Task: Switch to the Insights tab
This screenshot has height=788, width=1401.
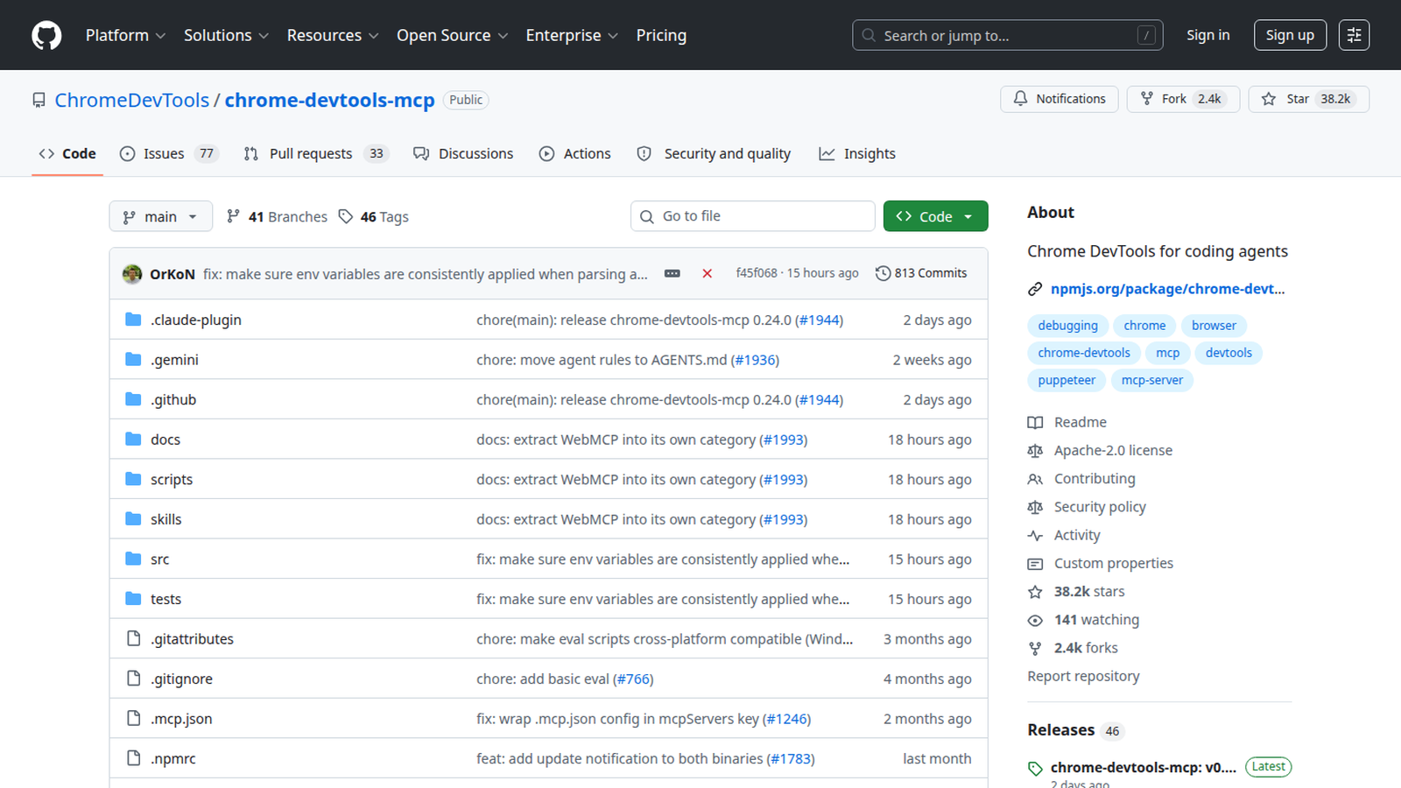Action: pos(857,153)
